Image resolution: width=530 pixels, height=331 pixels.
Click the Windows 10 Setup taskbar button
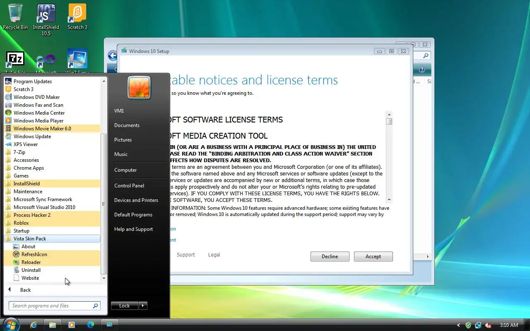coord(110,325)
